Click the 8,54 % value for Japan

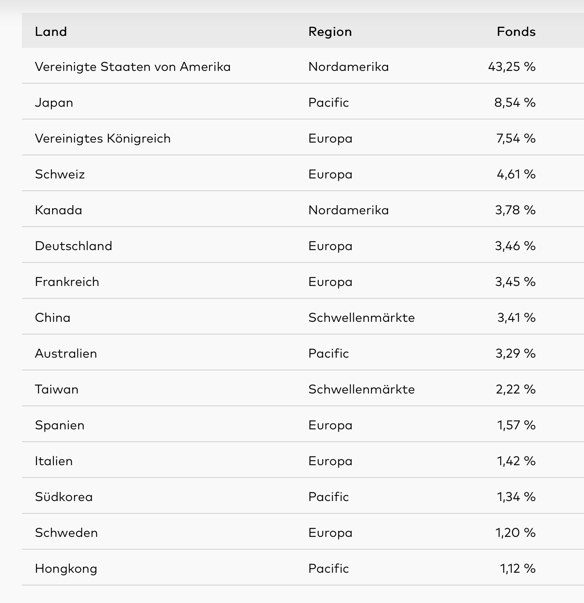pyautogui.click(x=515, y=102)
